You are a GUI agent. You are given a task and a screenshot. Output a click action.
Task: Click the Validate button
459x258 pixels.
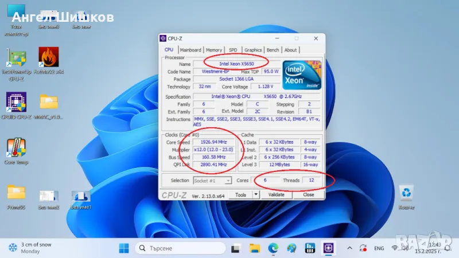[x=277, y=194]
